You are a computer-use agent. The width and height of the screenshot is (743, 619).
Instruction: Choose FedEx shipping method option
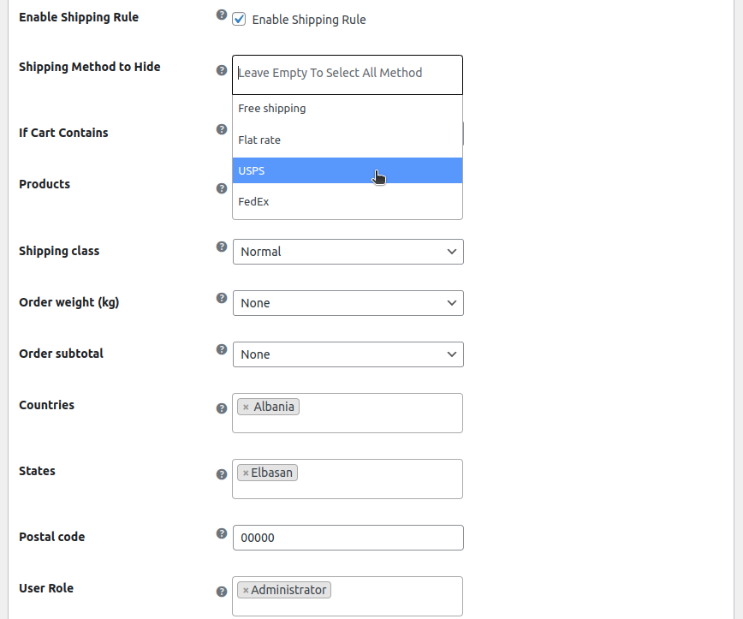click(x=348, y=202)
